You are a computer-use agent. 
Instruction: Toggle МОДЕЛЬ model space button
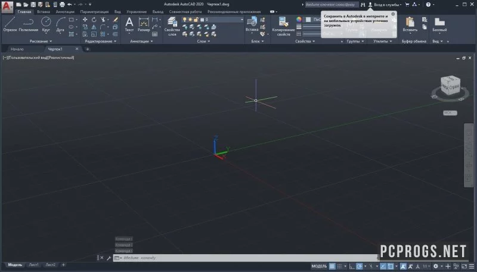[x=319, y=266]
